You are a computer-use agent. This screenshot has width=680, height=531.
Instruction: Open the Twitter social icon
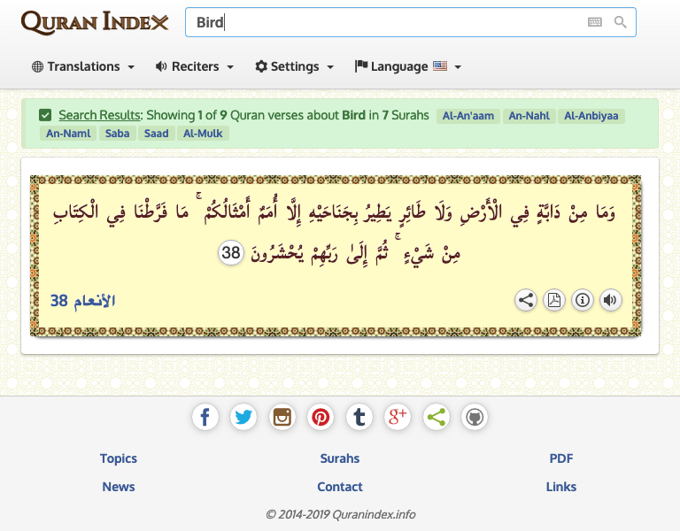[x=243, y=417]
